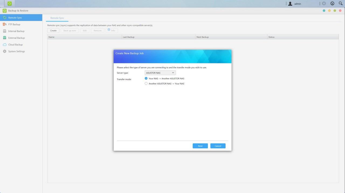The height and width of the screenshot is (193, 345).
Task: Open FTP Backup in sidebar menu
Action: (21, 24)
